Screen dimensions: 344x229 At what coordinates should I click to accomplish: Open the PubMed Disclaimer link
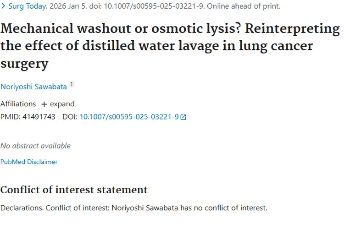[29, 162]
